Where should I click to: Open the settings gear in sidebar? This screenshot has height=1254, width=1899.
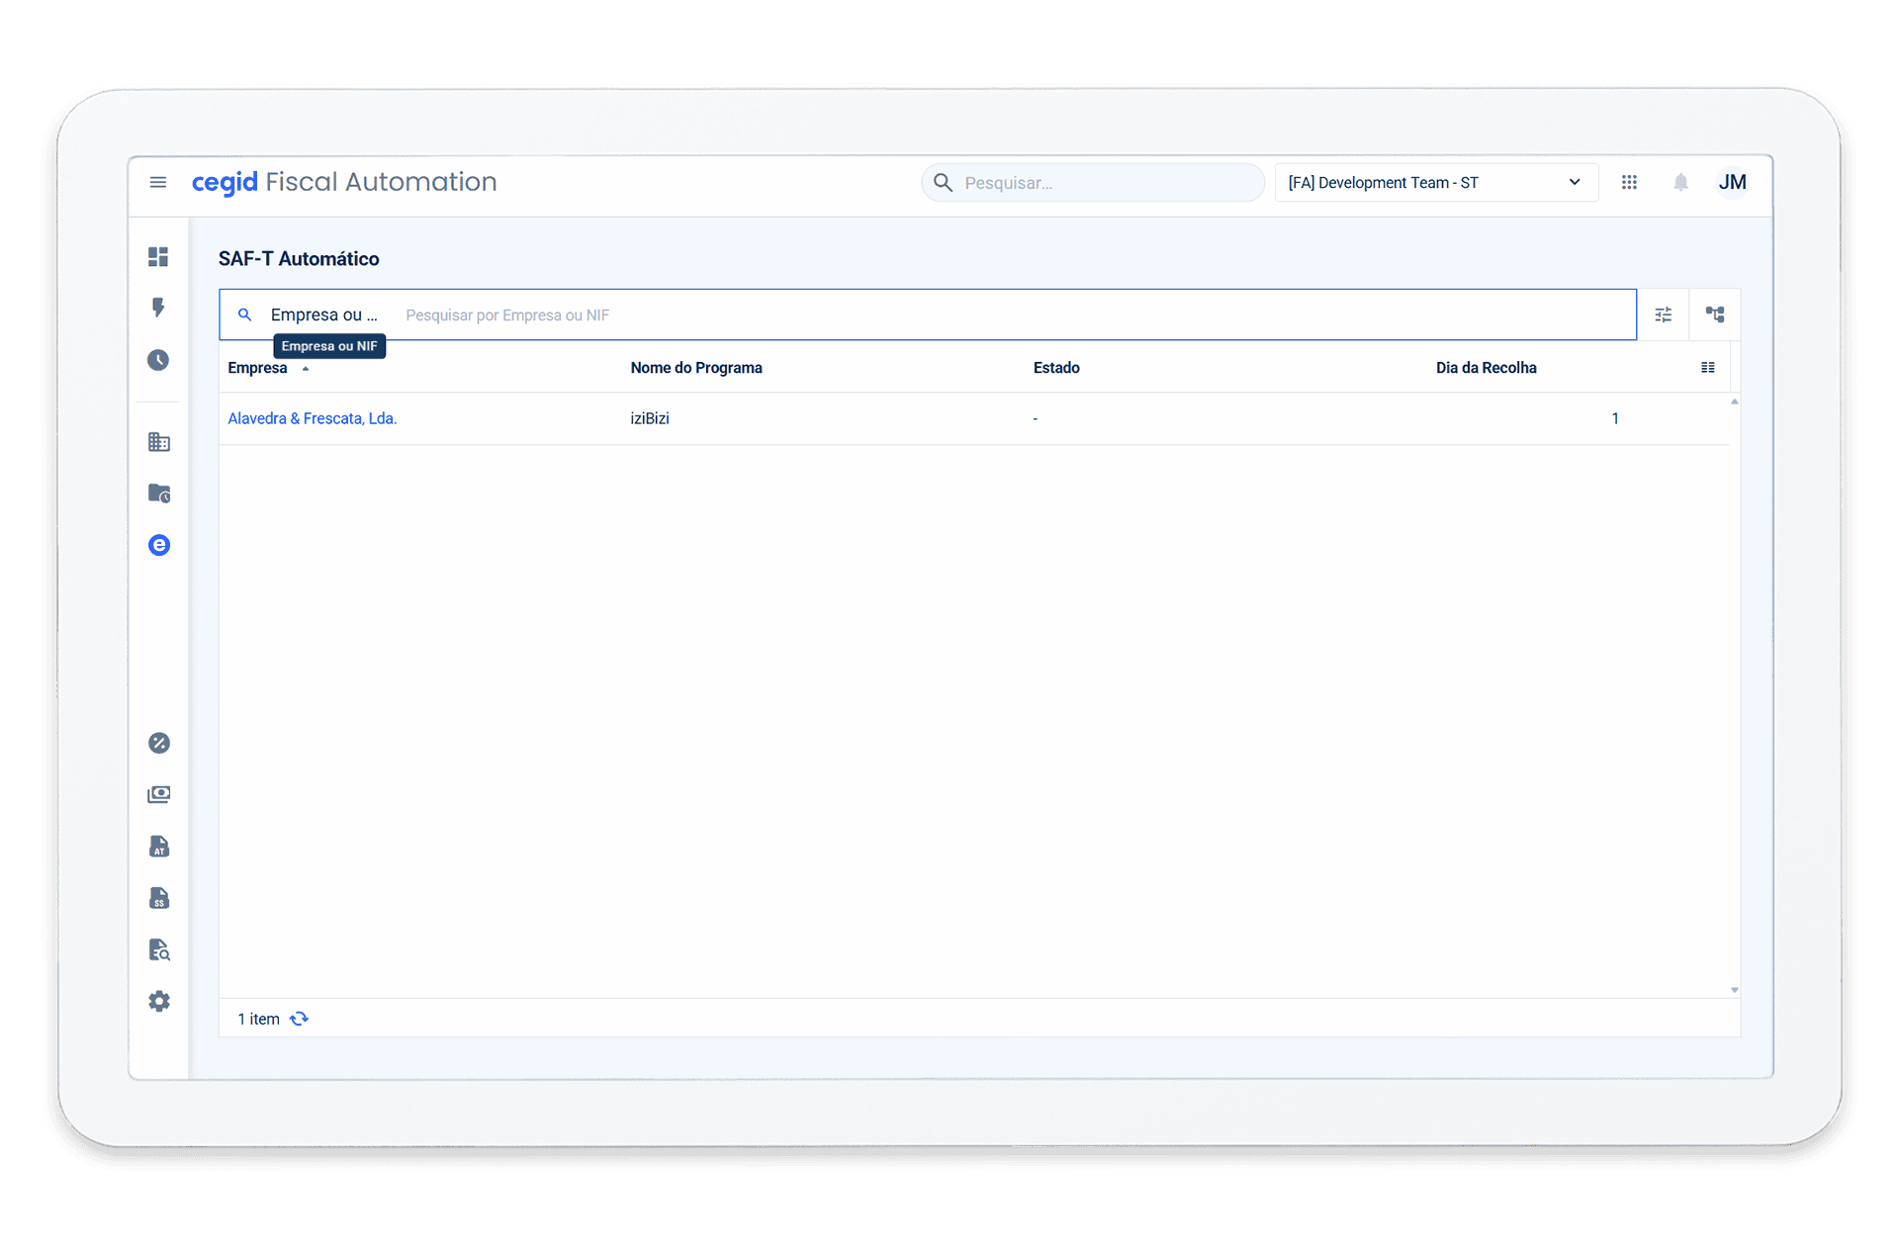point(158,1001)
